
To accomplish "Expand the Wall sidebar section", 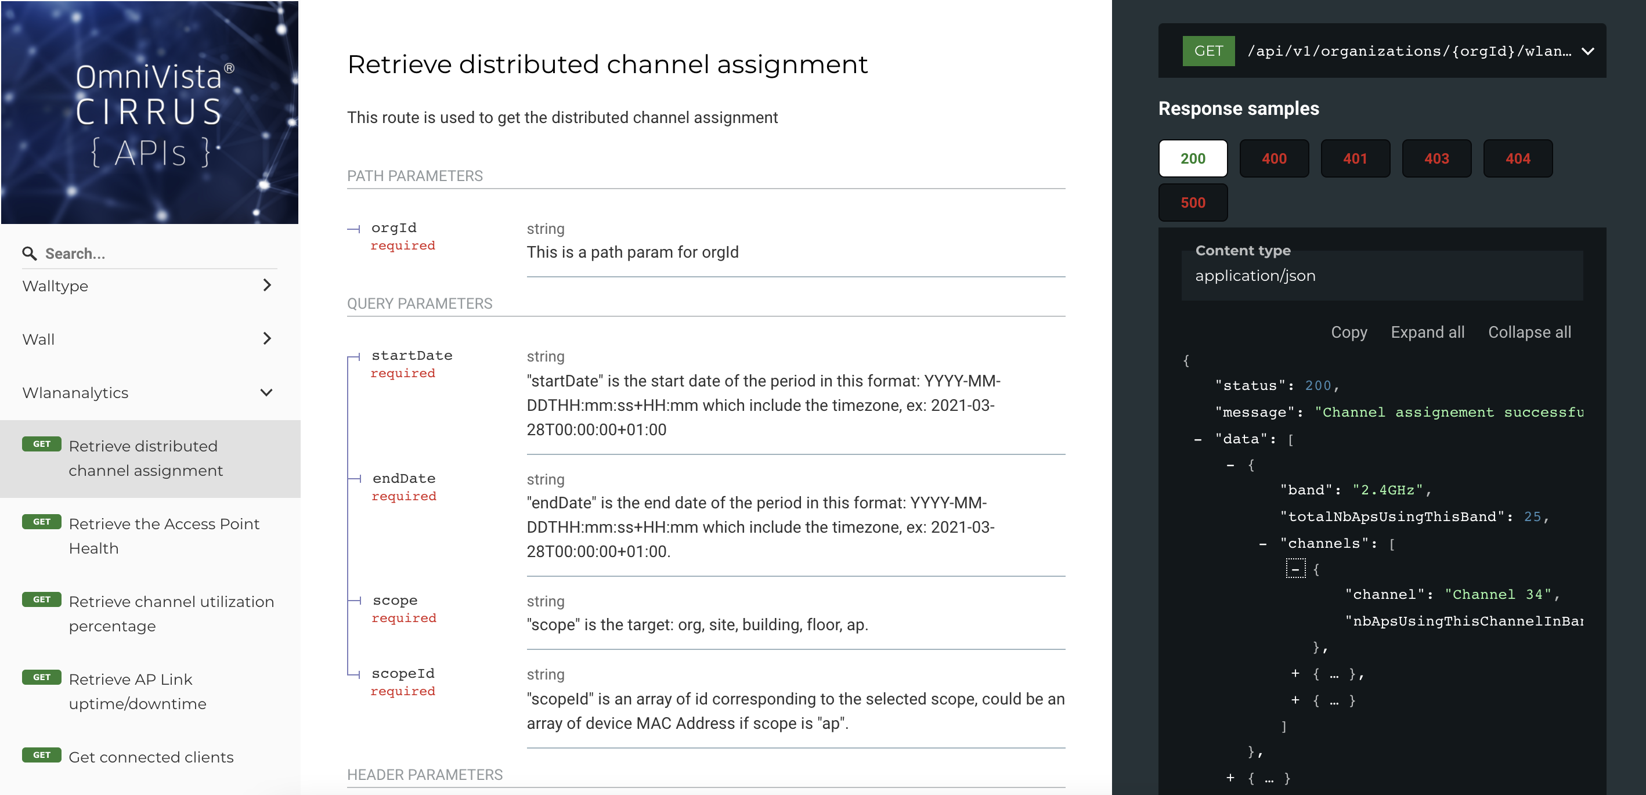I will (266, 339).
